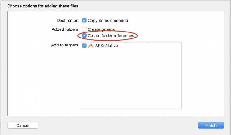Uncheck the ARKitNative target checkbox

click(x=84, y=46)
